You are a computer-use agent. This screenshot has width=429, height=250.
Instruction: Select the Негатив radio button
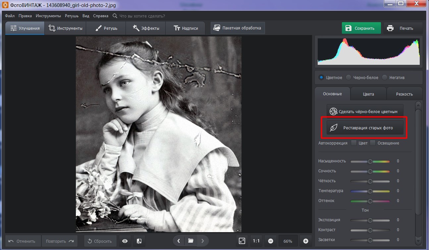coord(385,77)
